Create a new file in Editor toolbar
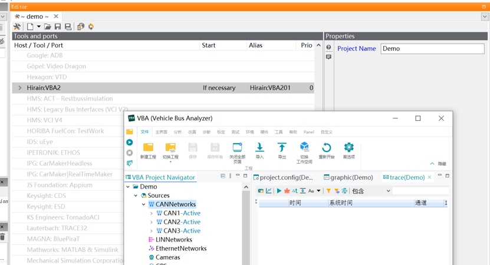Viewport: 490px width, 265px height. point(30,27)
